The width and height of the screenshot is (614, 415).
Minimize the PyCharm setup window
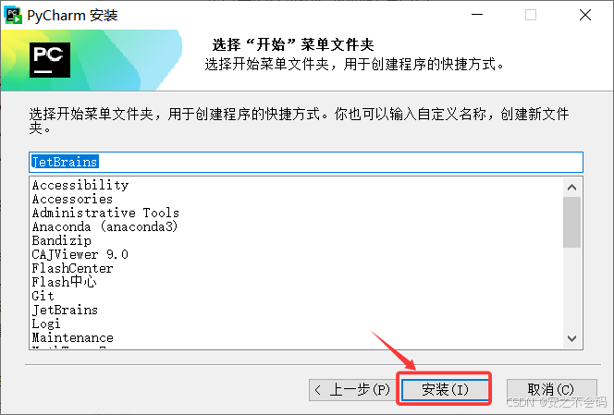[x=477, y=16]
